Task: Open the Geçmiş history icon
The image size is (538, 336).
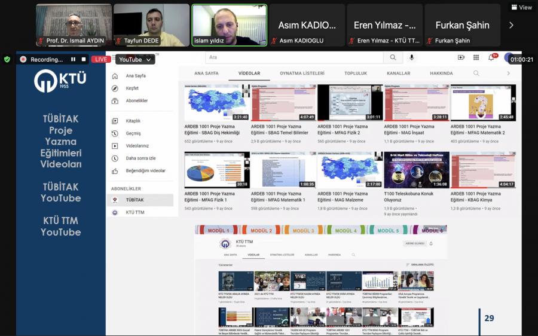Action: click(x=115, y=133)
